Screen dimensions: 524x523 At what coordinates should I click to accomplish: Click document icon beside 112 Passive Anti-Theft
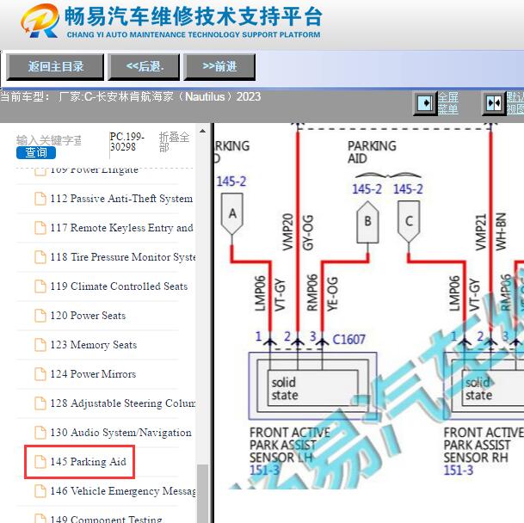[40, 199]
